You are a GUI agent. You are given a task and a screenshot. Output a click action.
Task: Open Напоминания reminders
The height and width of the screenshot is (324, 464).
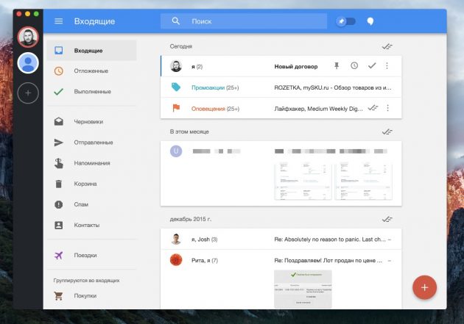click(91, 163)
